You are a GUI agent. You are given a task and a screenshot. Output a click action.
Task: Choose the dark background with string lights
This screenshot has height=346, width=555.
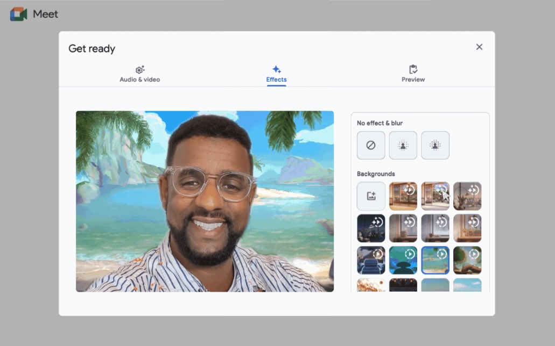click(403, 285)
